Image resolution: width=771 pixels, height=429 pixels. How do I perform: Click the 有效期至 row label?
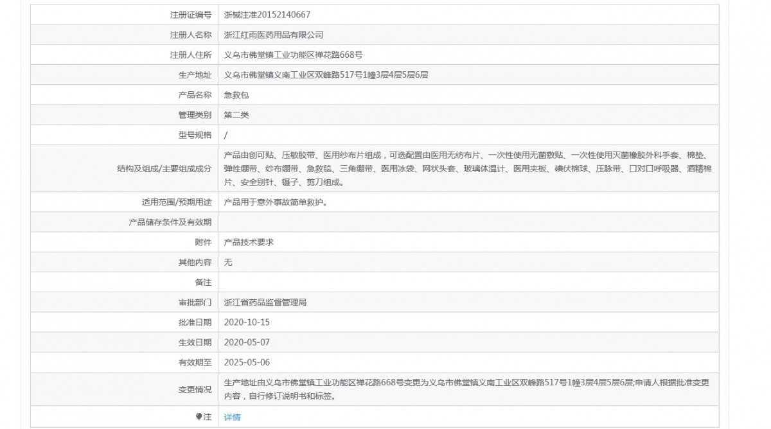click(195, 362)
